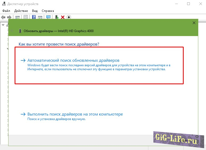Toggle the action pane toolbar icon
206x150 pixels.
(40, 17)
